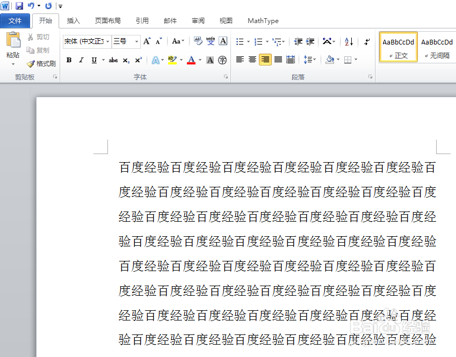Open the Undo history dropdown arrow
This screenshot has width=456, height=357.
pos(39,5)
